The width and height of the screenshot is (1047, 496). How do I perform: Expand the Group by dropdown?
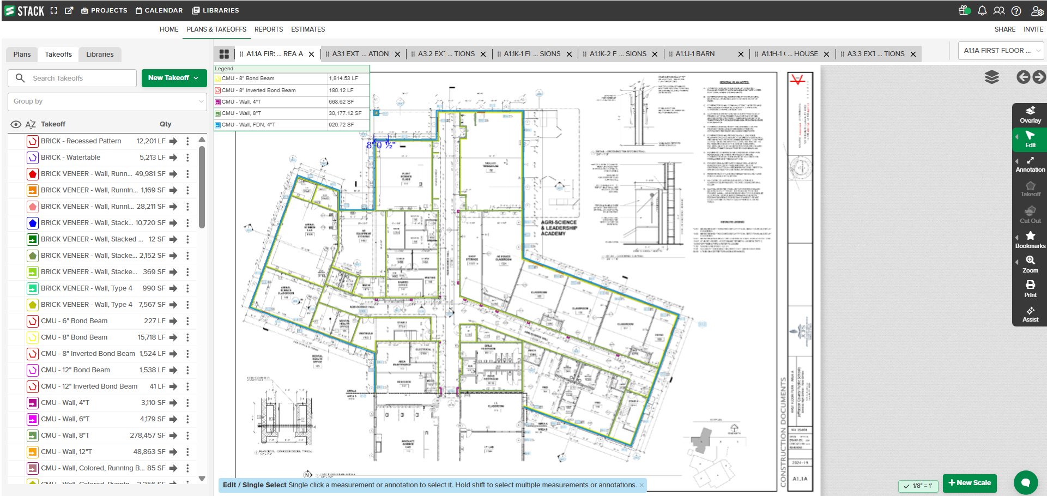[107, 101]
